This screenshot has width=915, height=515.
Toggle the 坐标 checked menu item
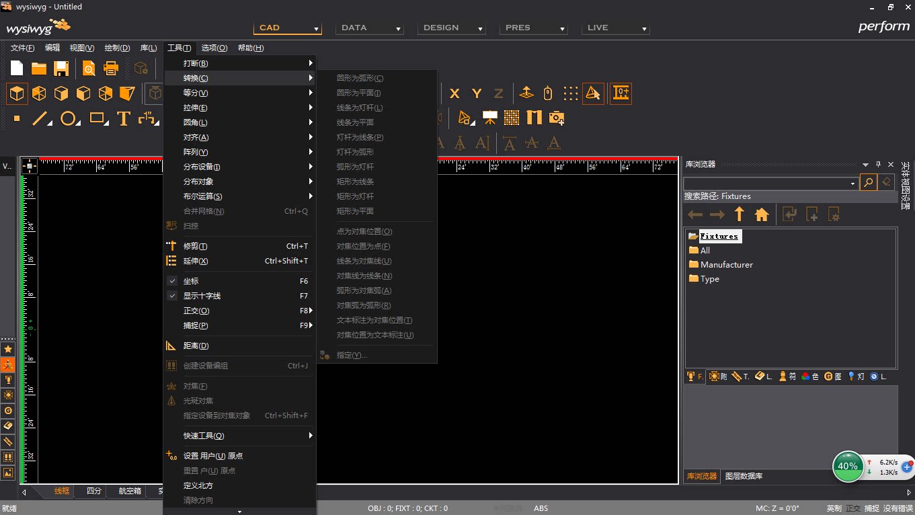tap(240, 281)
